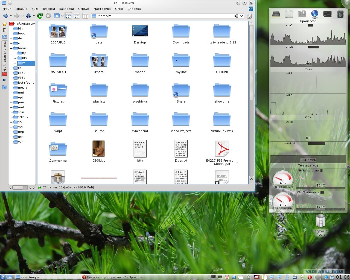This screenshot has height=280, width=350.
Task: Launch the terminal from the taskbar panel
Action: (213, 277)
